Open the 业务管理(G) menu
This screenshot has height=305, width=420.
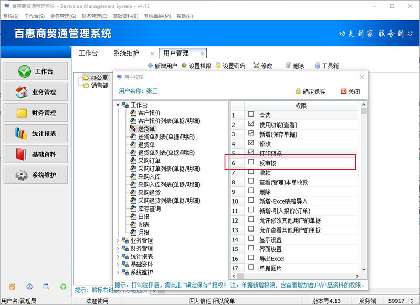click(x=63, y=16)
